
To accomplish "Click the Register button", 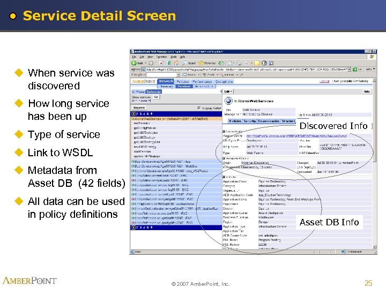I will [x=139, y=108].
